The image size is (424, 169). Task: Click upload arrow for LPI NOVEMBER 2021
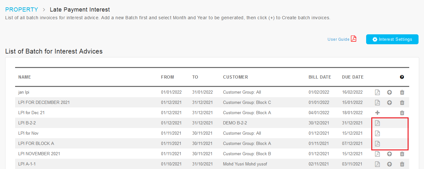[389, 154]
